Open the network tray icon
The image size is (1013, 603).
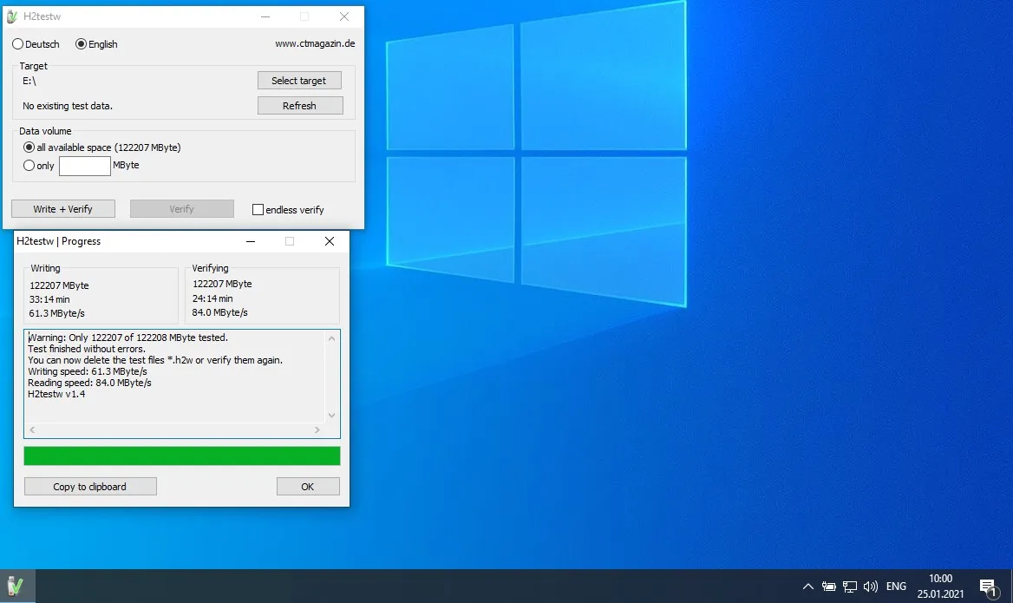click(850, 587)
